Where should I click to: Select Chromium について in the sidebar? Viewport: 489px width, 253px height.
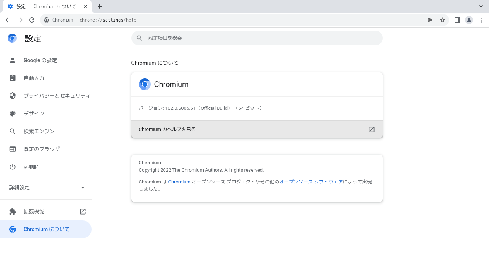[46, 229]
